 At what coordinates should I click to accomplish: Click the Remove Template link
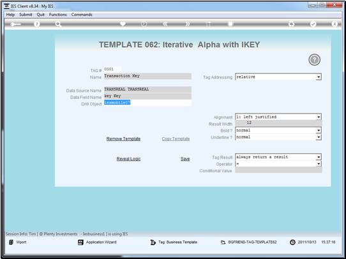pyautogui.click(x=123, y=139)
